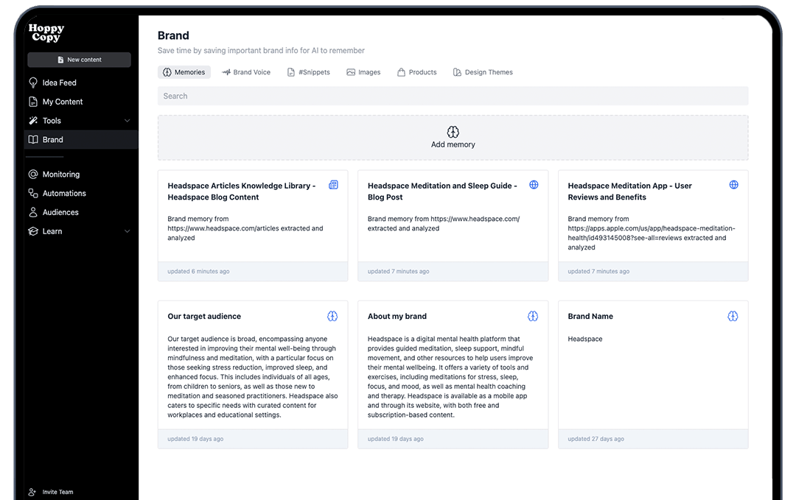Open Headspace Meditation and Sleep Guide card
This screenshot has height=500, width=796.
pyautogui.click(x=453, y=225)
